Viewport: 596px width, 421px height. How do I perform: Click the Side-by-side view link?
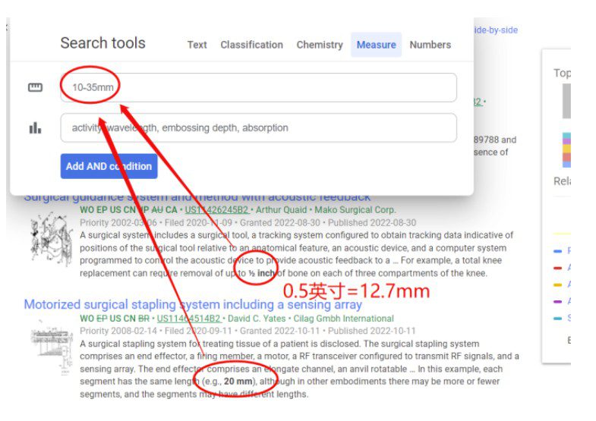pyautogui.click(x=496, y=30)
